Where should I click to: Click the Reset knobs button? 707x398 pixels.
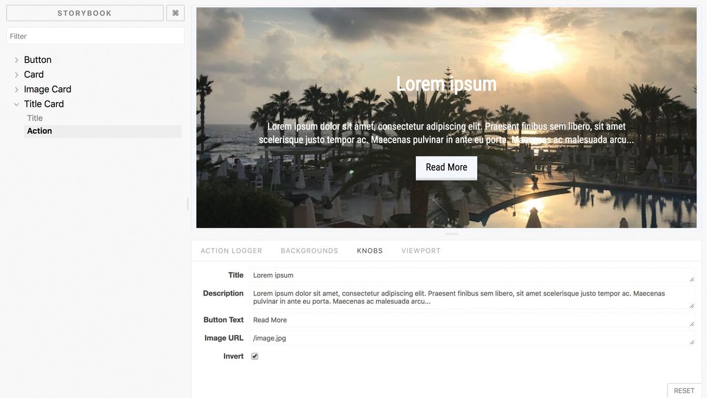[684, 390]
